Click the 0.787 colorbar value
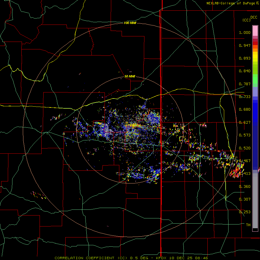Viewport: 260px width, 260px height. coord(245,84)
